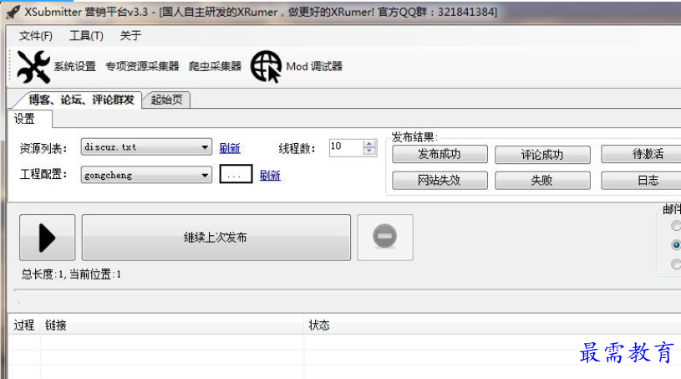The height and width of the screenshot is (379, 681).
Task: Switch to 博客、论坛、评论群发 tab
Action: 81,100
